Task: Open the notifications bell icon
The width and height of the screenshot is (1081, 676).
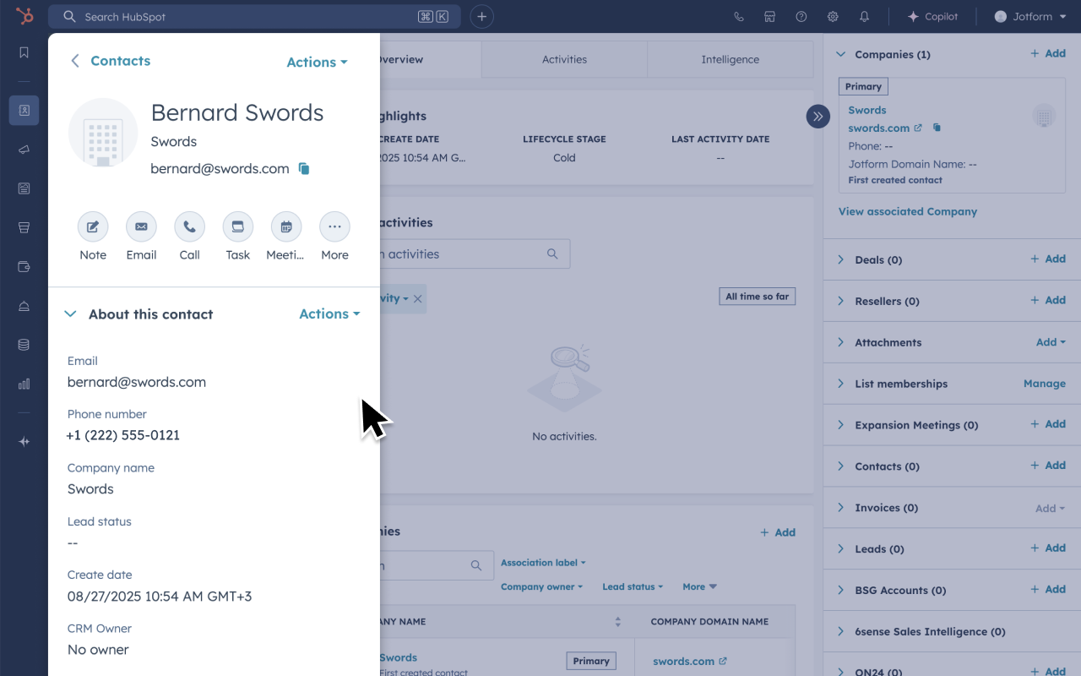Action: pyautogui.click(x=864, y=17)
